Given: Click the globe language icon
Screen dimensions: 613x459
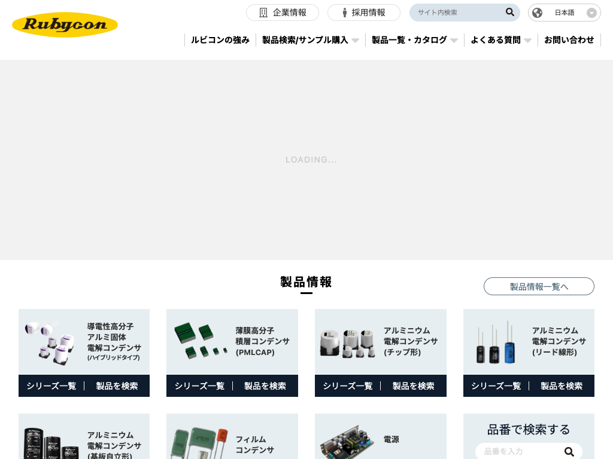Looking at the screenshot, I should (x=538, y=13).
